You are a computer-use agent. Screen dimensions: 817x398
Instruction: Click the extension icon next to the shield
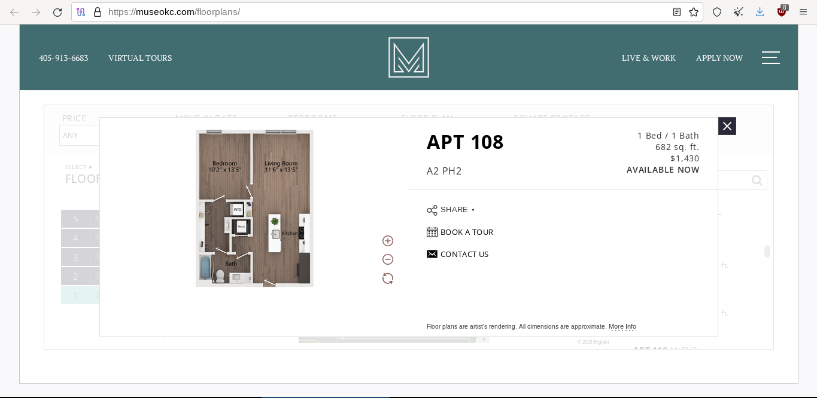(x=739, y=12)
